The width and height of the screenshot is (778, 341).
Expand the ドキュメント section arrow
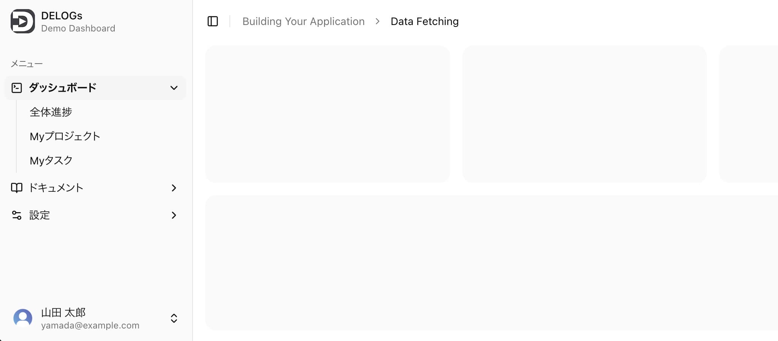coord(174,188)
